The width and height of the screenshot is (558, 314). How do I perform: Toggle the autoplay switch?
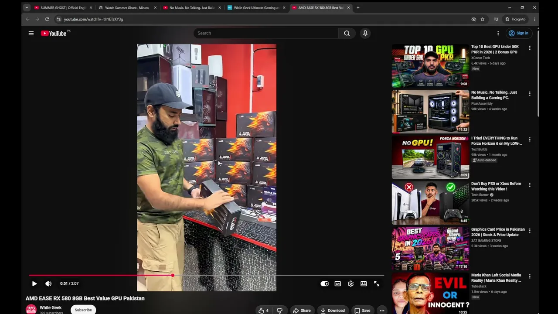[x=325, y=283]
